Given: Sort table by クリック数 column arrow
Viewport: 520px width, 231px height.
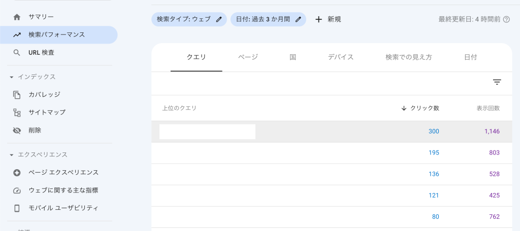Looking at the screenshot, I should (404, 108).
